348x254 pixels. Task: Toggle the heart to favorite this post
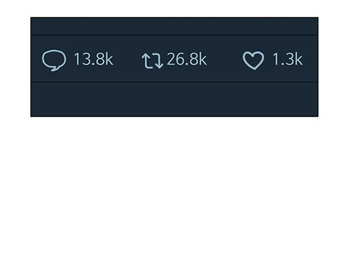(253, 60)
